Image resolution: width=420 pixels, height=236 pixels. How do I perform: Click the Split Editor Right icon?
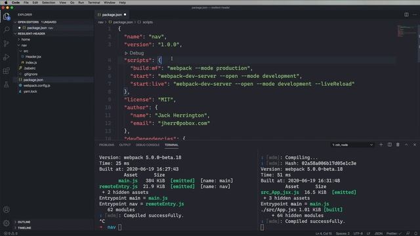[406, 14]
